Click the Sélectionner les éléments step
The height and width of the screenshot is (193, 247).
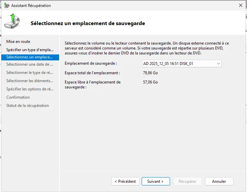tap(30, 81)
